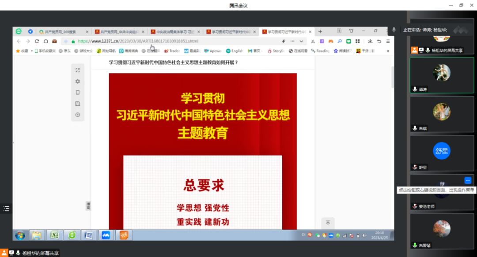Select 舒星's participant video tile
Viewport: 477px width, 257px height.
[441, 153]
